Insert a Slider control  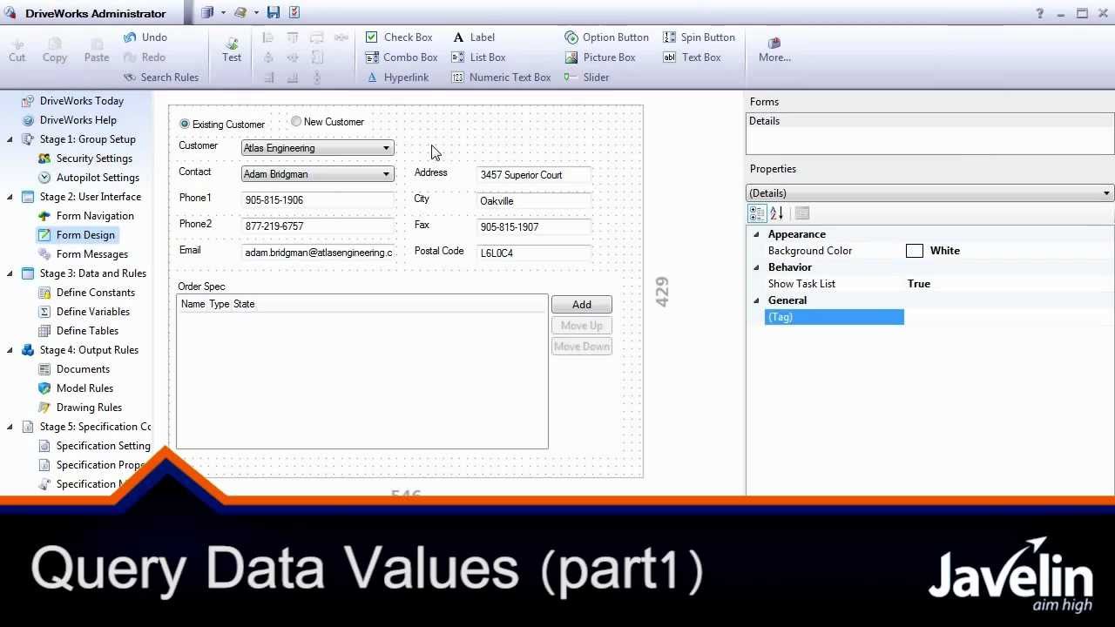pyautogui.click(x=587, y=78)
